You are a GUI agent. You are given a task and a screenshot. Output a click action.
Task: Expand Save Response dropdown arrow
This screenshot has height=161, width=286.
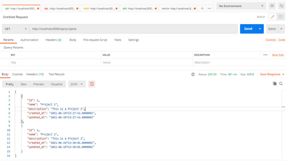[283, 74]
